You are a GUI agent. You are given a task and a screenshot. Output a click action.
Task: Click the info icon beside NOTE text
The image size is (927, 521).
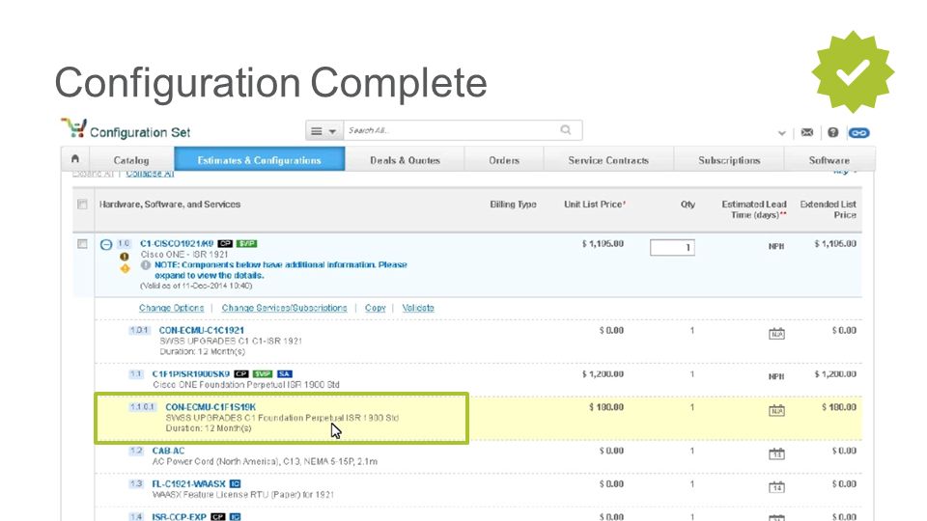pyautogui.click(x=146, y=265)
